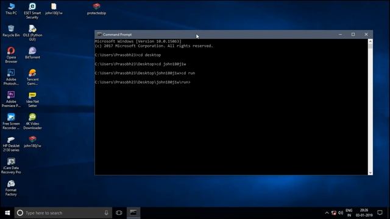Select the Opera Browser shortcut
390x219 pixels.
coord(11,55)
